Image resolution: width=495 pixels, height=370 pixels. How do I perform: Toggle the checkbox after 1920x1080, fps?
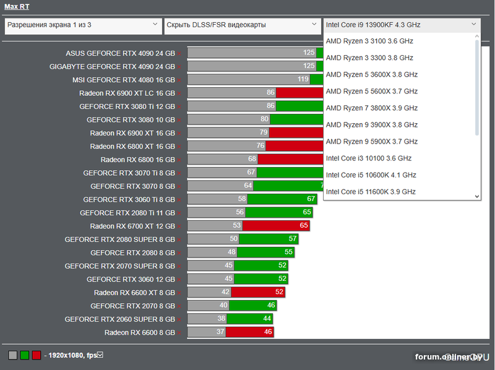100,355
